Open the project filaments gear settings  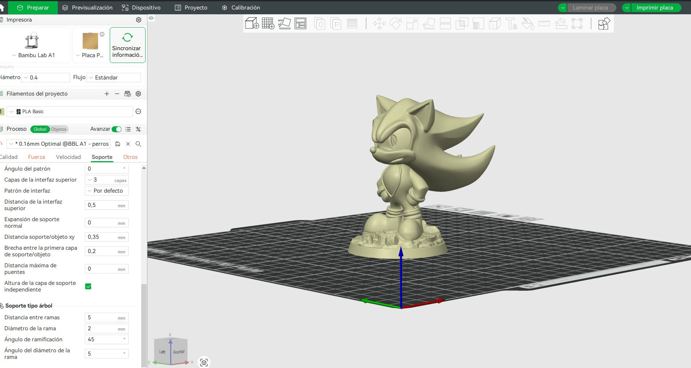point(138,94)
